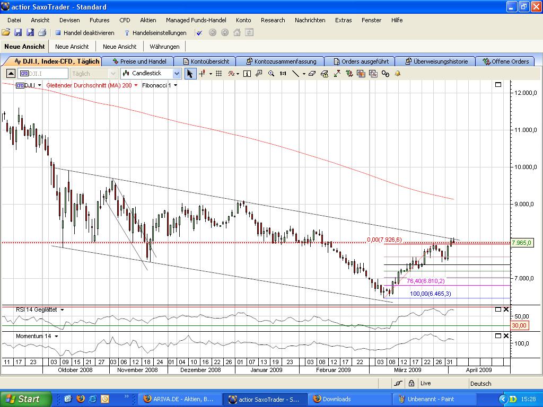Open ARIVA.DE taskbar window
The width and height of the screenshot is (543, 407).
click(x=179, y=399)
